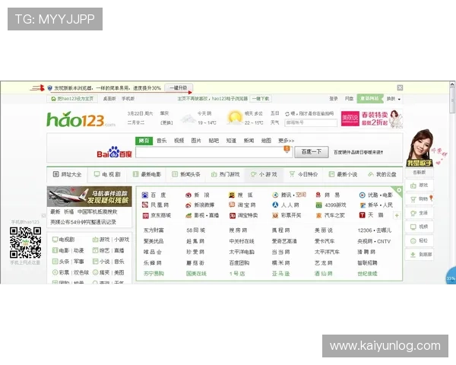
Task: Refresh the email prompt with arrows icon
Action: [x=287, y=114]
